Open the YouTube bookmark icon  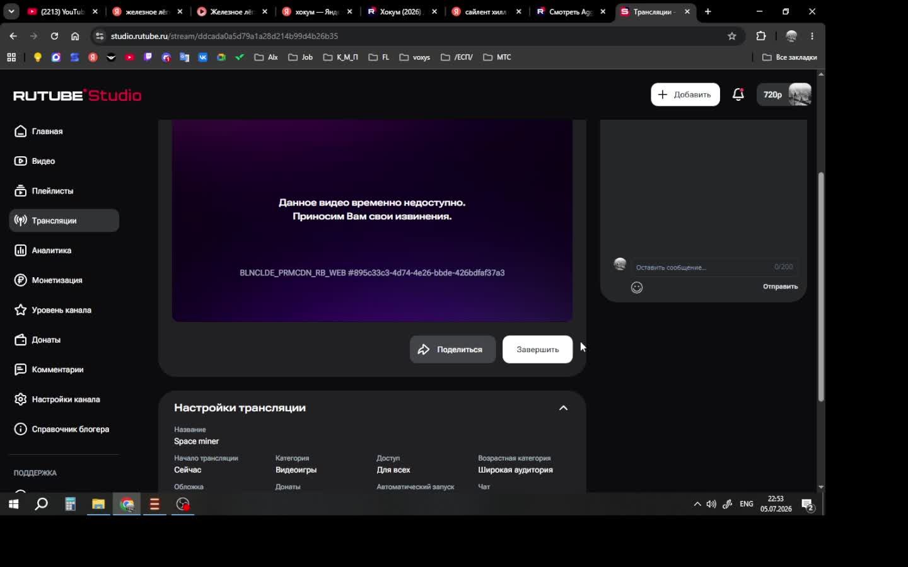[x=129, y=57]
